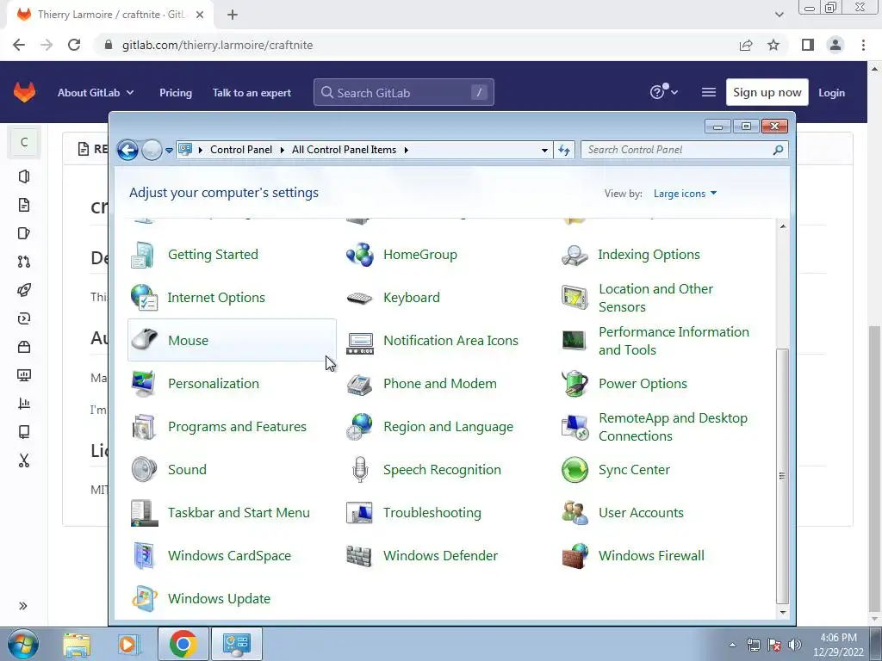Open the Windows Update icon

(144, 599)
